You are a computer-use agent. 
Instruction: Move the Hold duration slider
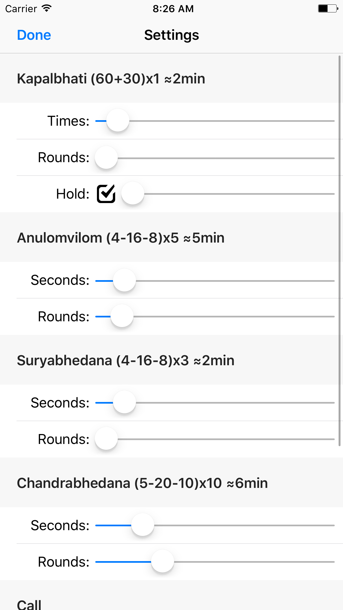coord(133,194)
